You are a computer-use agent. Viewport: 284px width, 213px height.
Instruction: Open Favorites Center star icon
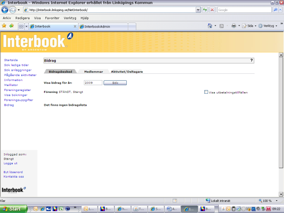pos(4,26)
